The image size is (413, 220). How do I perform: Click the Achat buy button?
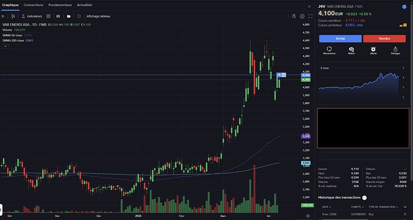340,39
